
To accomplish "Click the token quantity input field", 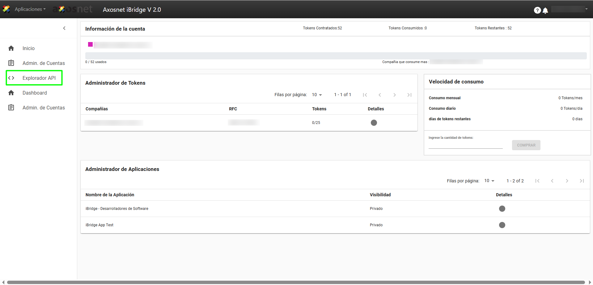I will point(465,145).
